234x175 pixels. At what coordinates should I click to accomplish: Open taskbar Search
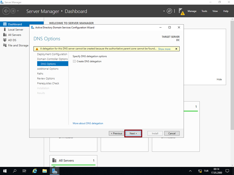pyautogui.click(x=15, y=171)
